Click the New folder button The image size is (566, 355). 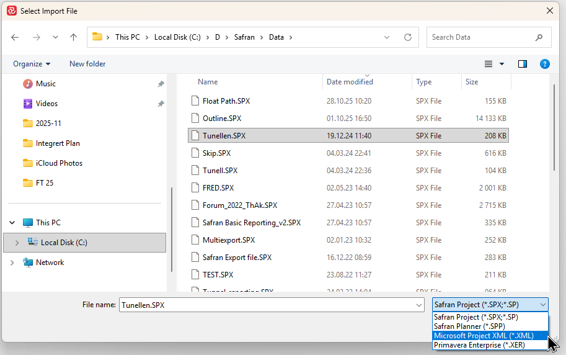pyautogui.click(x=87, y=64)
